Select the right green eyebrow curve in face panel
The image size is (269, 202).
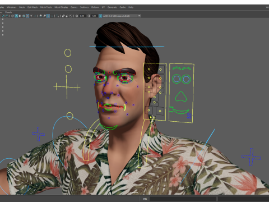pos(187,68)
